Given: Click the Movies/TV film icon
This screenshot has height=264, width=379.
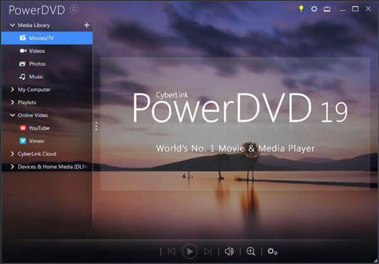Looking at the screenshot, I should point(23,38).
